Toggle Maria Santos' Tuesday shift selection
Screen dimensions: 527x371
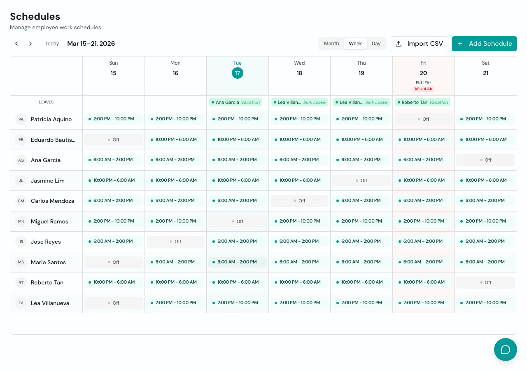[x=237, y=262]
